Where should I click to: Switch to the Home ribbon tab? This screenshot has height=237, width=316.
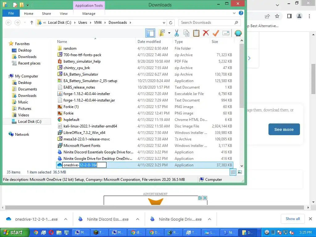coord(29,14)
